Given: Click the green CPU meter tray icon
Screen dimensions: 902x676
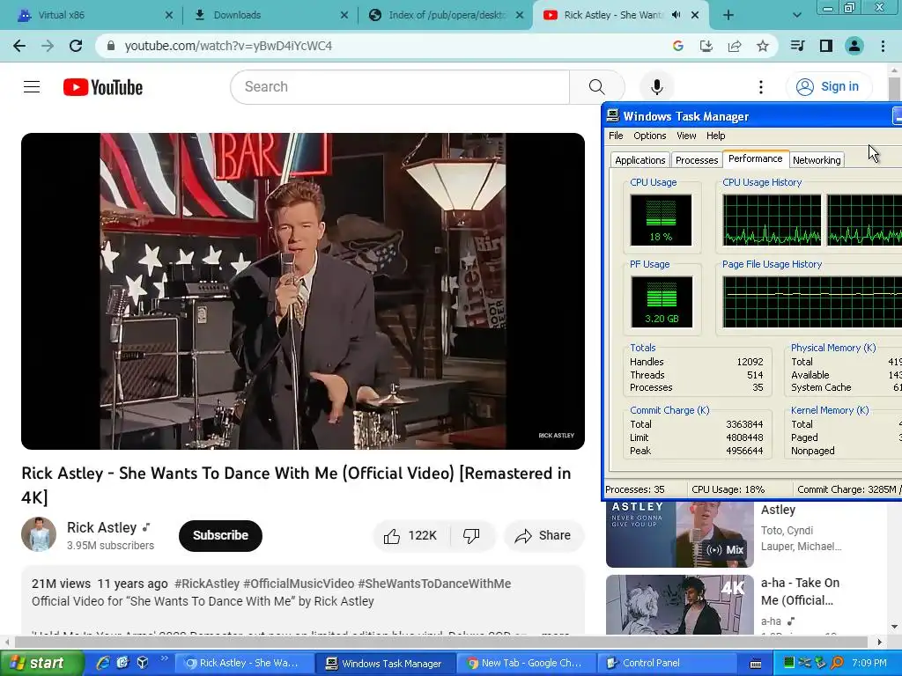Looking at the screenshot, I should [788, 663].
